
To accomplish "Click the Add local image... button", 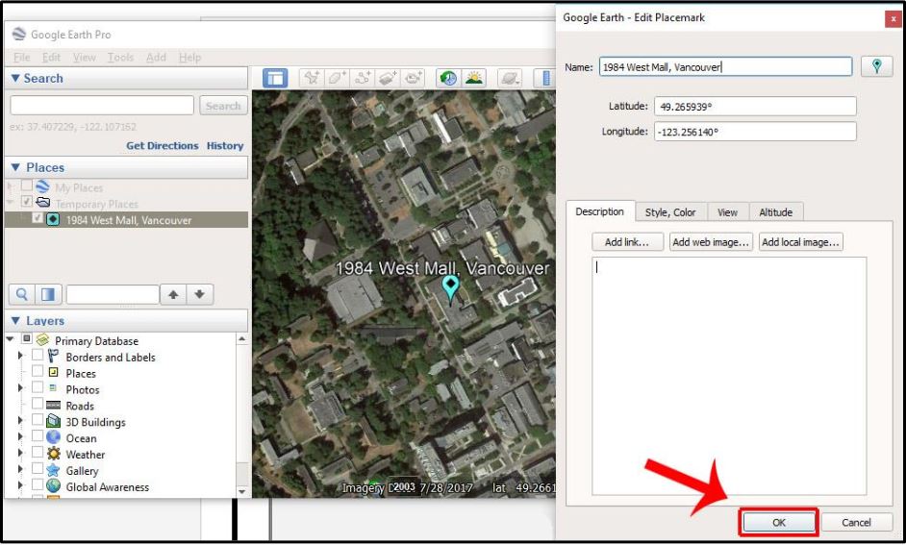I will pyautogui.click(x=800, y=242).
